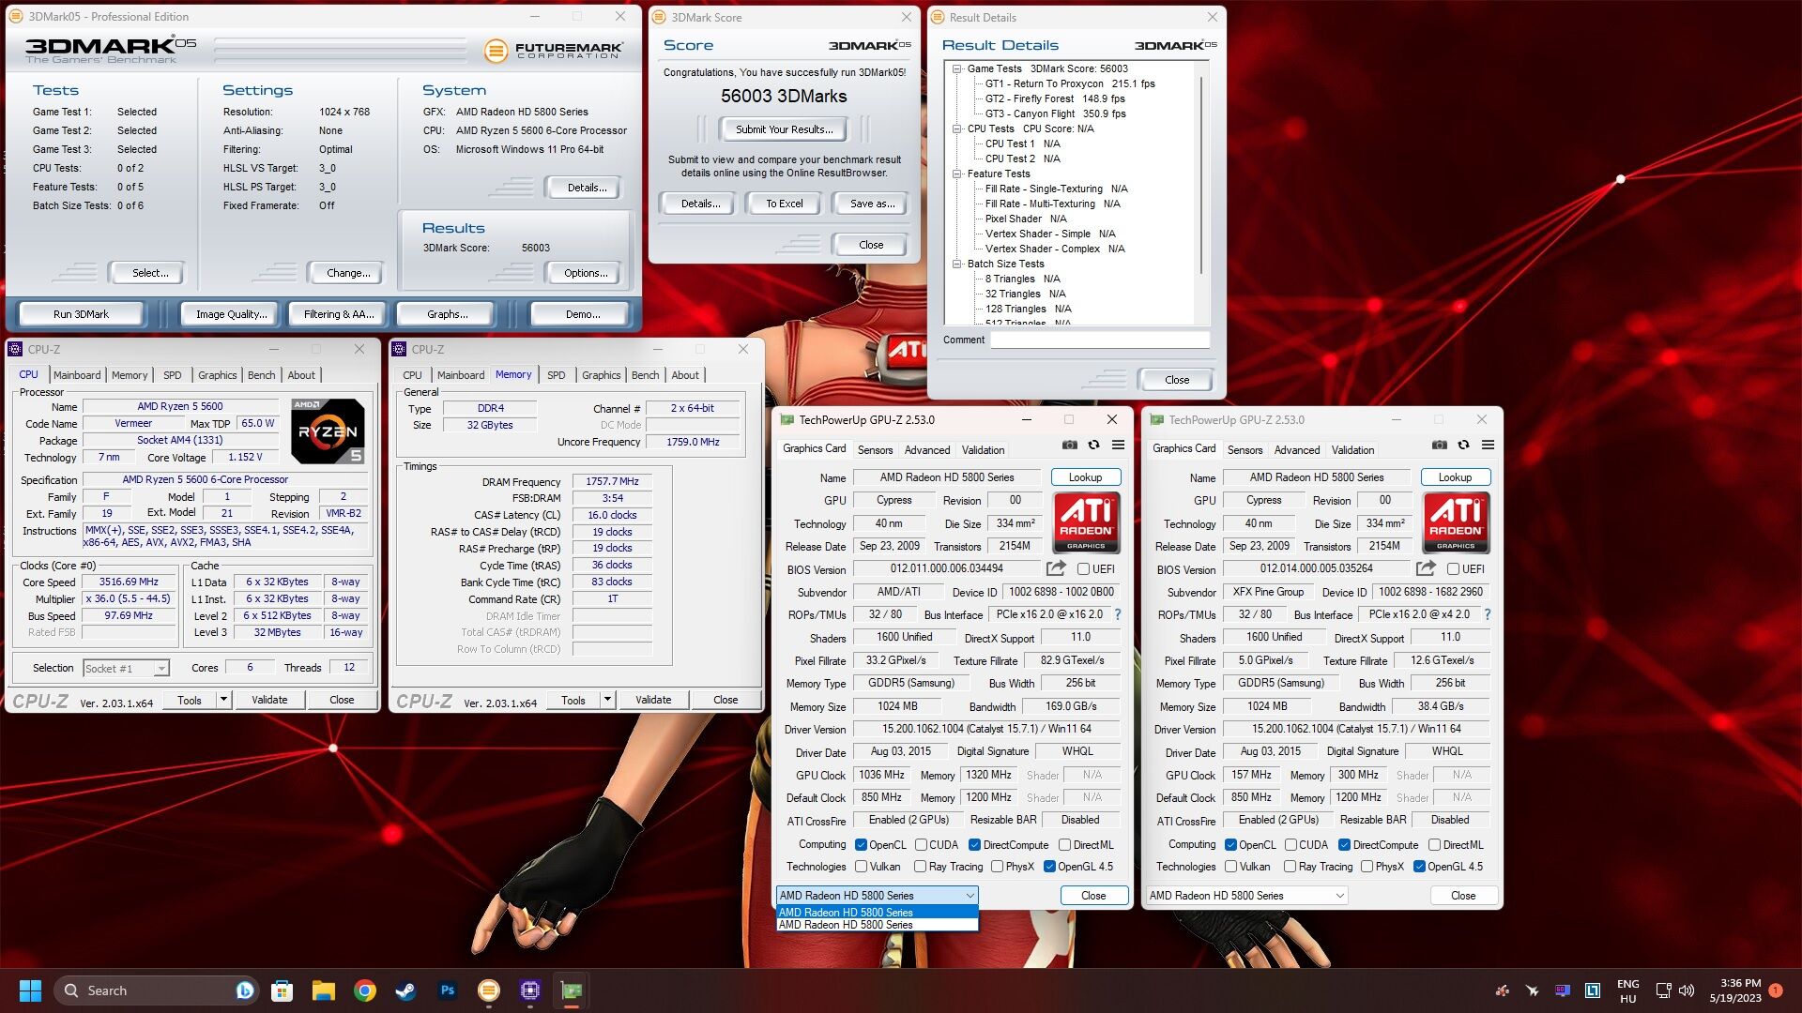Click the MSI Afterburner jet tray icon
This screenshot has width=1802, height=1013.
tap(1533, 990)
